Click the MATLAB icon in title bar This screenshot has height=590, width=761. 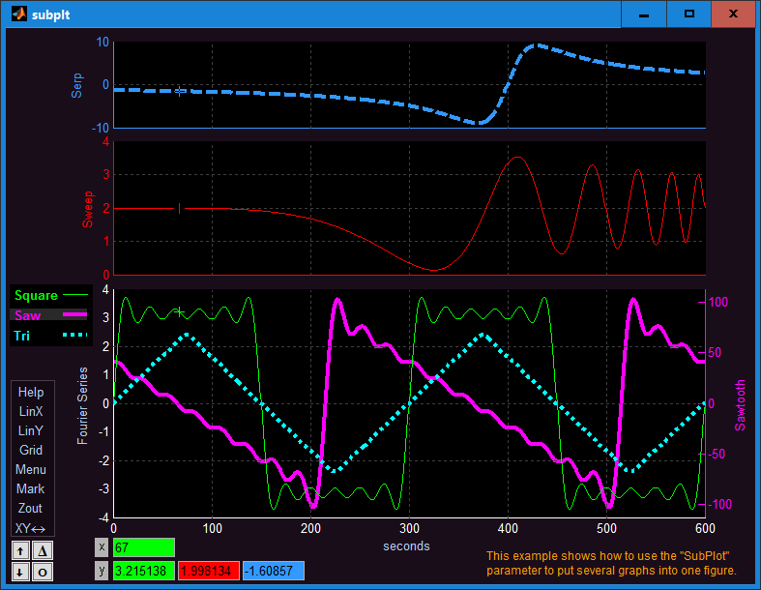tap(19, 15)
